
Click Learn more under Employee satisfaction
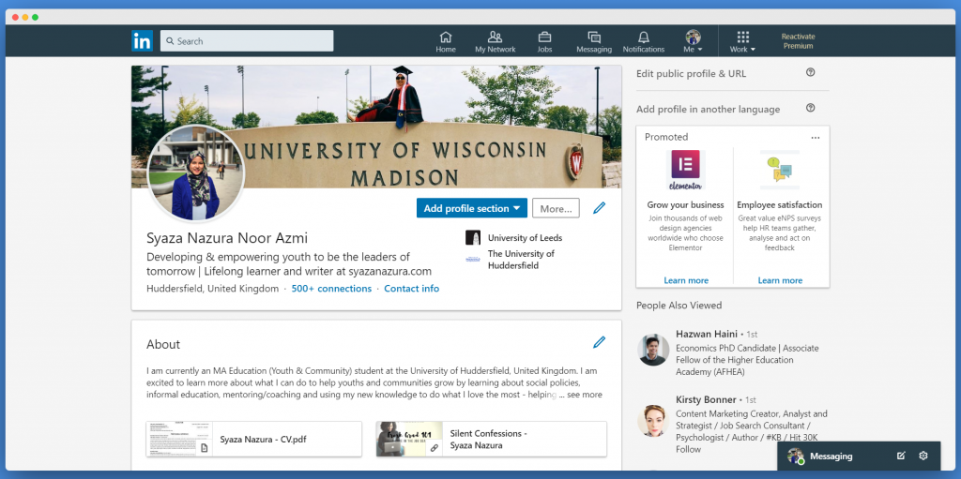pyautogui.click(x=780, y=280)
